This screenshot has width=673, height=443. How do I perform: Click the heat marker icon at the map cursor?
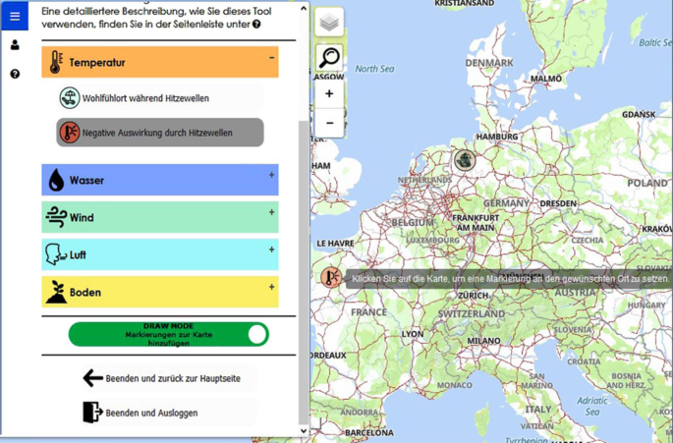tap(331, 277)
